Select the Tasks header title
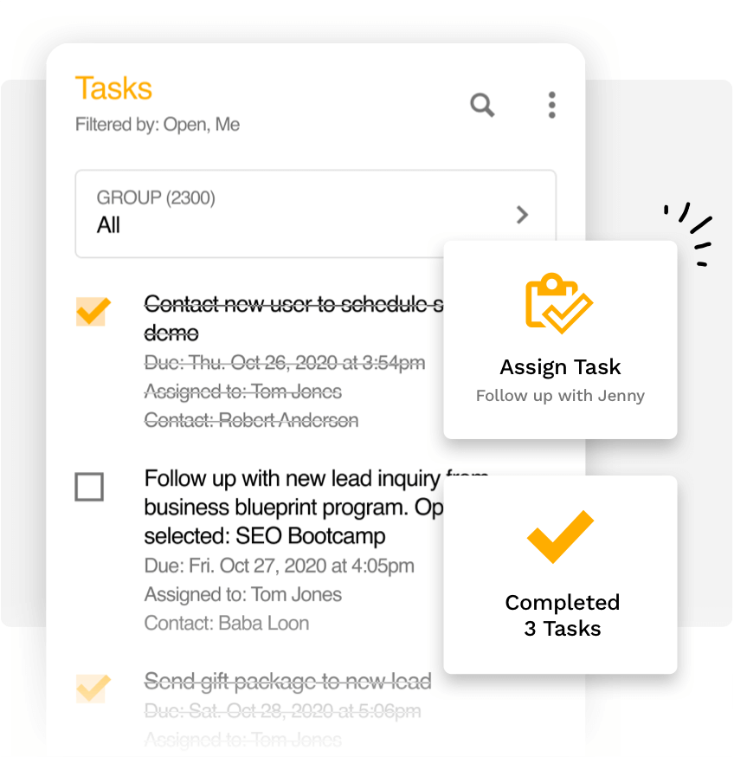 coord(113,88)
